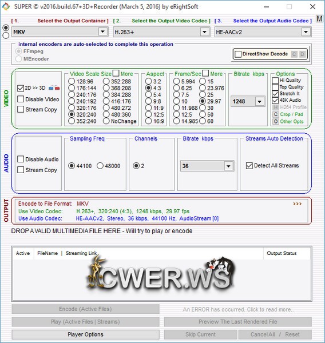Enable the DirectShow Decode checkbox

(238, 54)
